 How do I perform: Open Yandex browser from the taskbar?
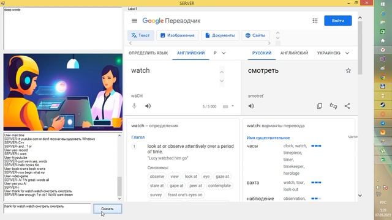383,50
